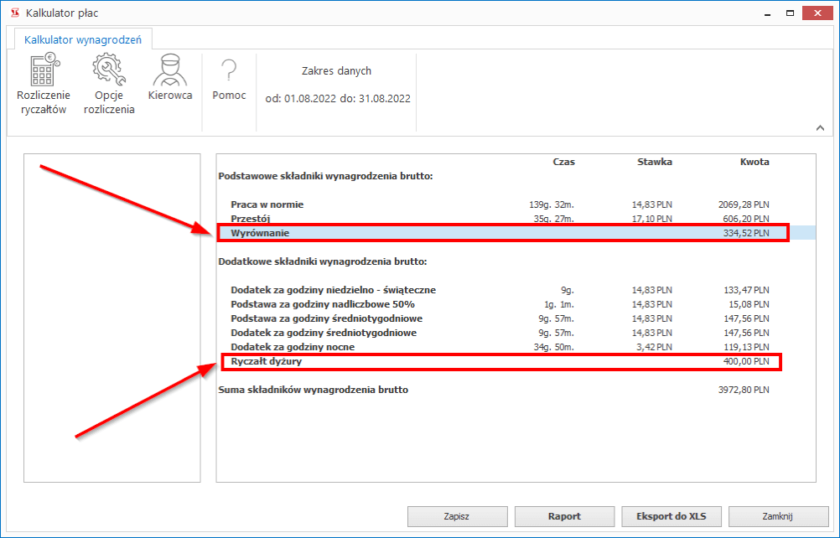Collapse the ribbon with chevron arrow
The width and height of the screenshot is (840, 538).
coord(819,127)
